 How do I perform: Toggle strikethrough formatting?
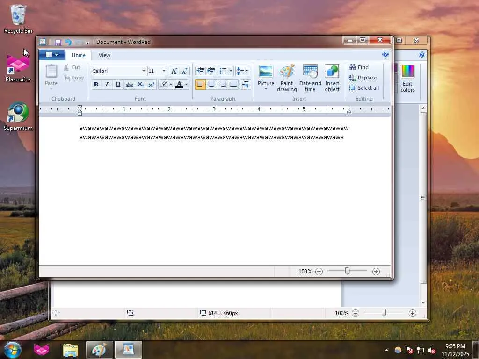pyautogui.click(x=129, y=85)
